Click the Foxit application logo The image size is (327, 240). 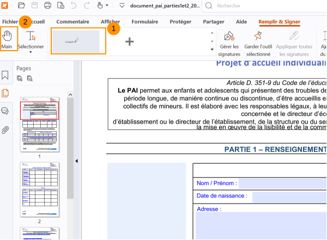pyautogui.click(x=4, y=5)
